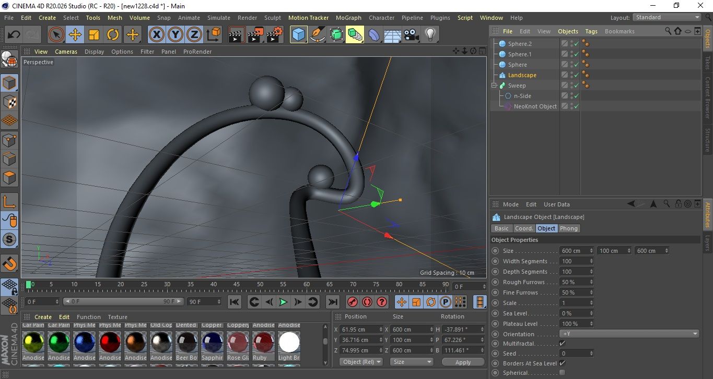Open the timeline help question-mark icon
The image size is (713, 379).
click(x=382, y=302)
